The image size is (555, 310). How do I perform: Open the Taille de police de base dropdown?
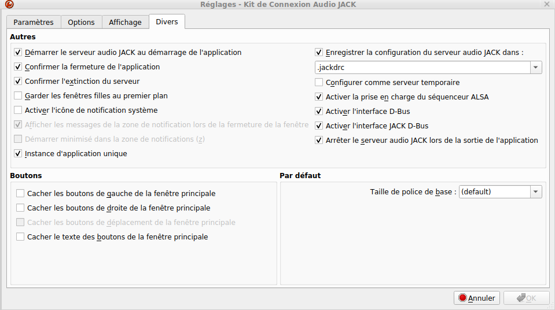[x=536, y=192]
